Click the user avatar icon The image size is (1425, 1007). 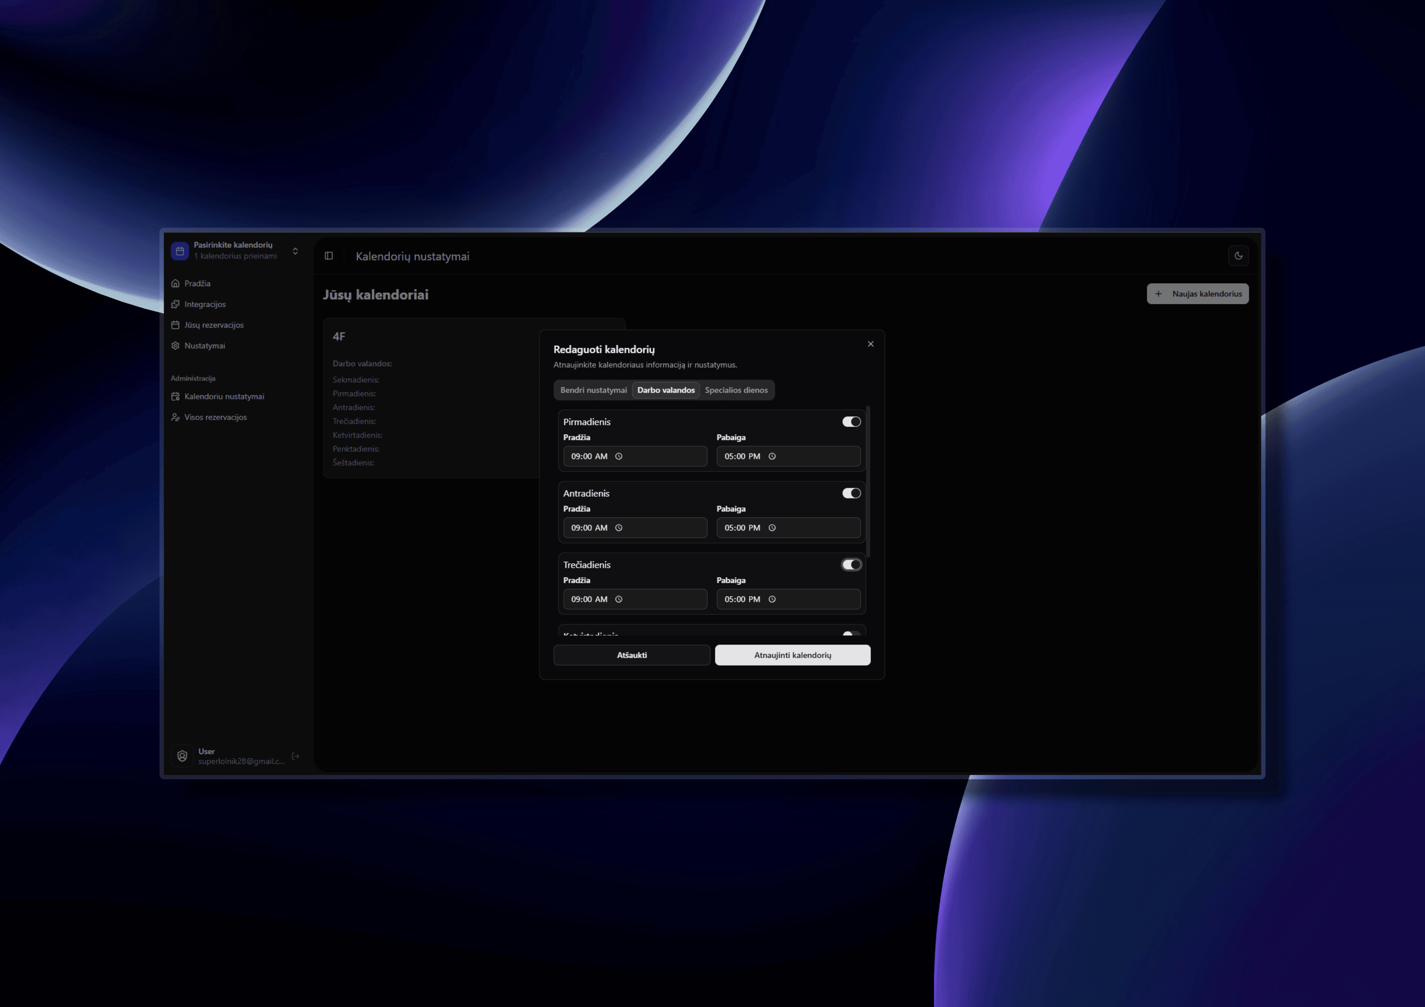coord(182,757)
